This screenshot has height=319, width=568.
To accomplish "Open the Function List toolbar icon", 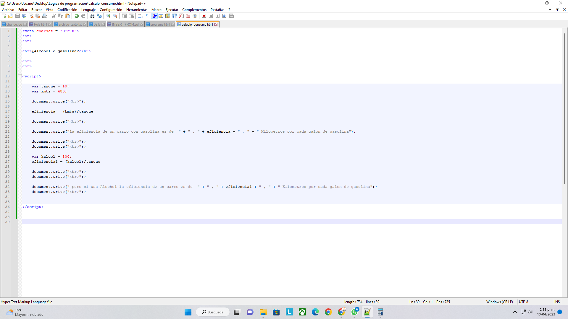I will click(x=181, y=16).
